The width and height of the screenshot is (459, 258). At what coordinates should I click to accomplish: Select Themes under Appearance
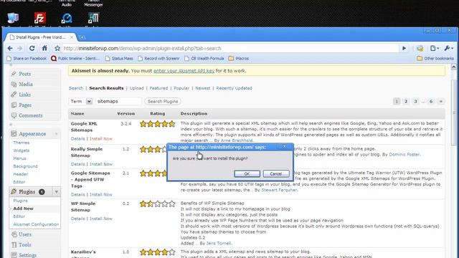(x=21, y=143)
